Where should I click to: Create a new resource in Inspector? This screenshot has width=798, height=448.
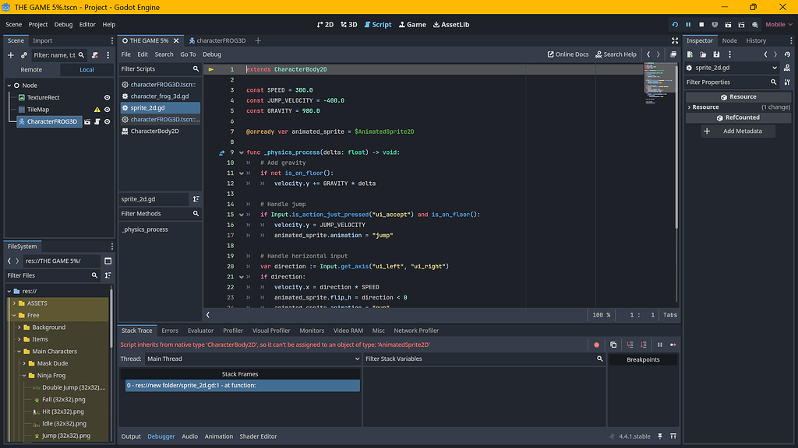tap(690, 54)
